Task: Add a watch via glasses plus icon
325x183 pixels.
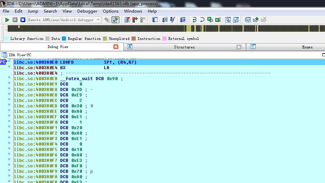Action: tap(256, 20)
